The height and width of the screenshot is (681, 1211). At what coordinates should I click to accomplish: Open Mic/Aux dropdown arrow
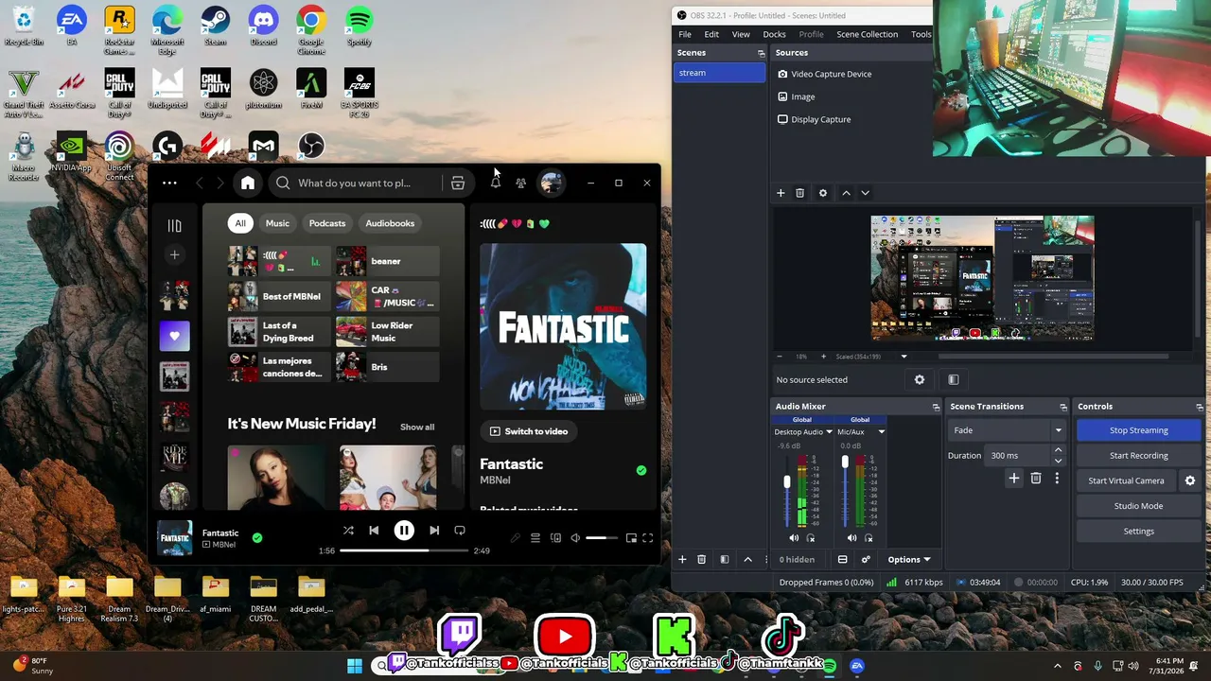click(881, 432)
